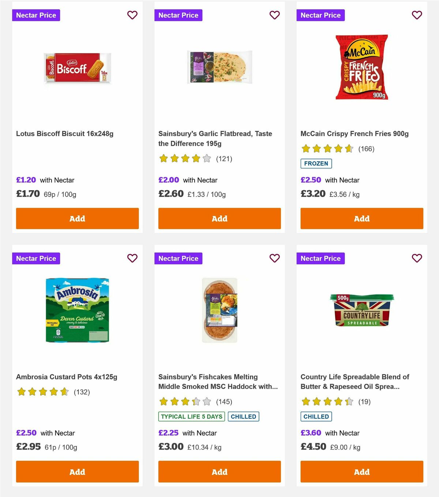
Task: Select the five-star rating under Ambrosia Custard Pots
Action: click(43, 392)
